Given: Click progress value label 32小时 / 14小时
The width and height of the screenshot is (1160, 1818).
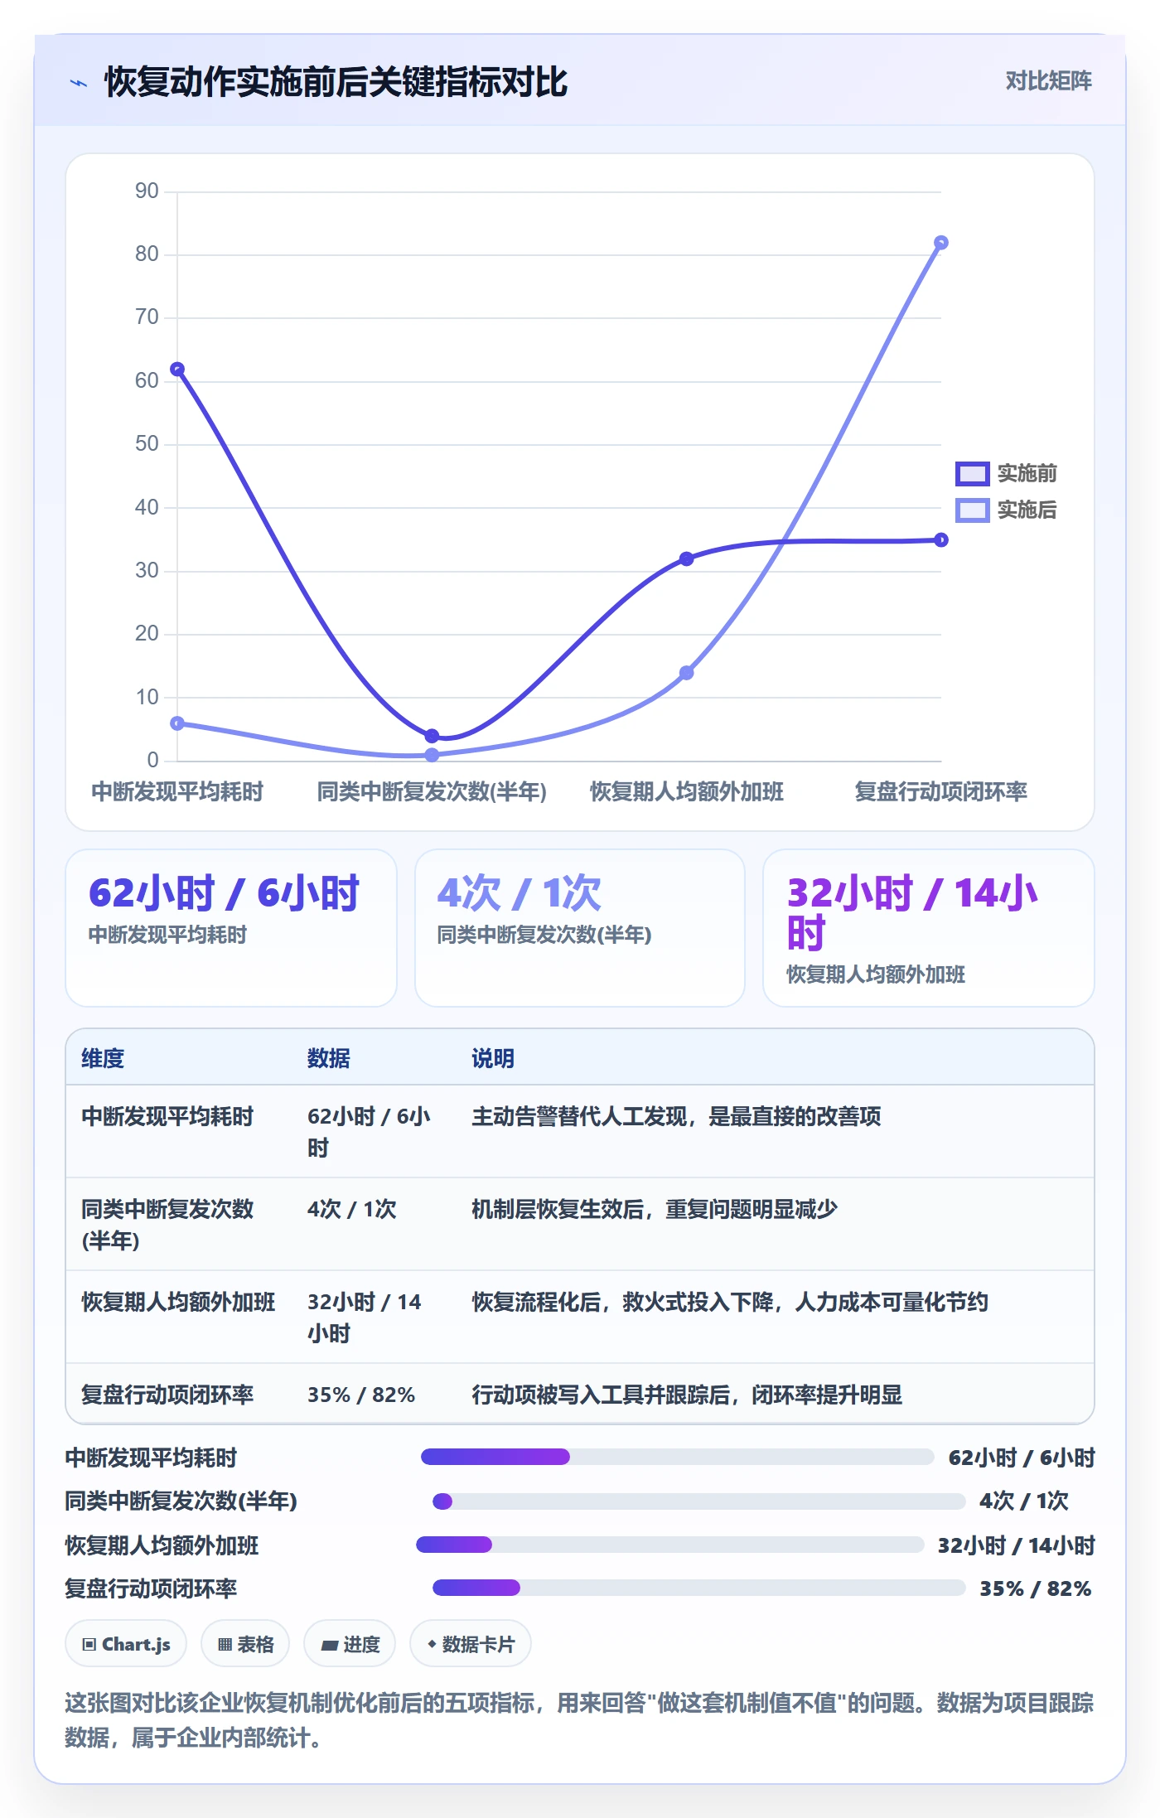Looking at the screenshot, I should (1016, 1545).
